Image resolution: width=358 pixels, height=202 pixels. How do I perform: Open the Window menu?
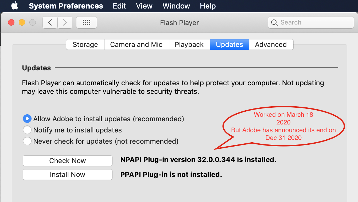176,6
